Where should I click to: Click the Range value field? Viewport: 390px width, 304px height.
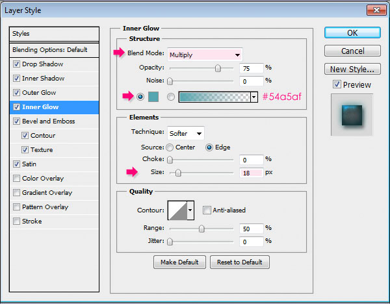(251, 229)
